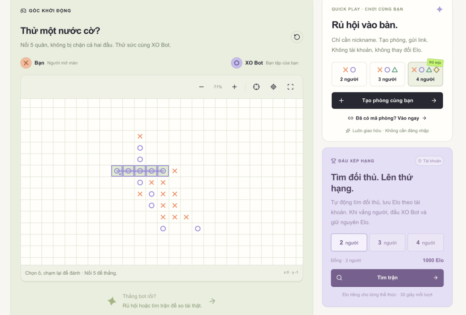This screenshot has width=466, height=315.
Task: Click the 71% zoom level indicator
Action: point(218,87)
